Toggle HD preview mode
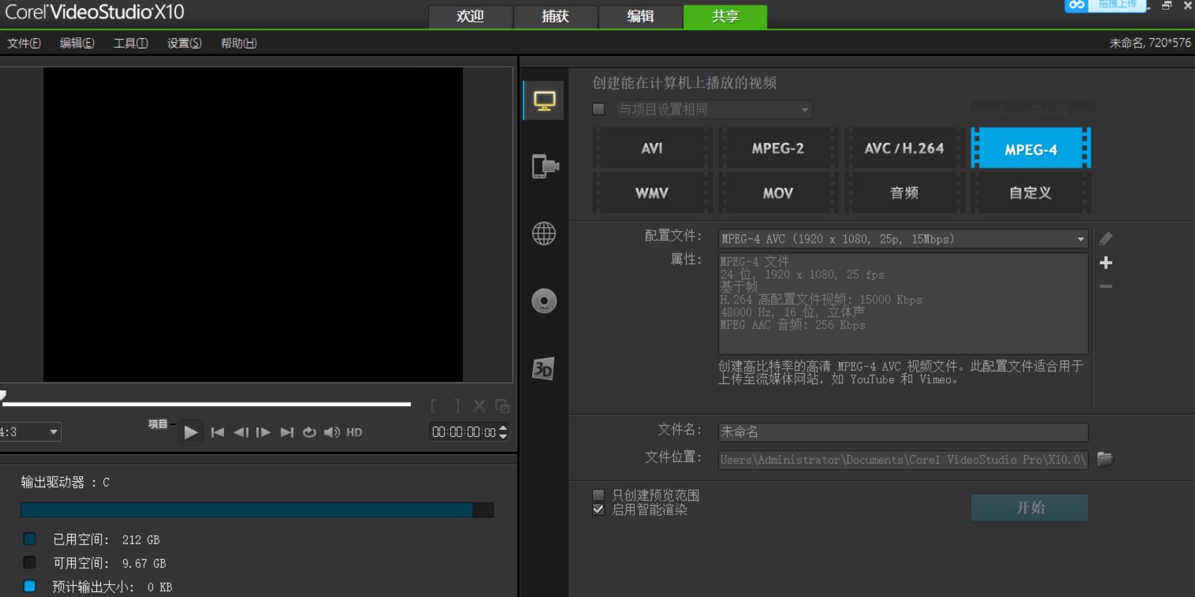 pyautogui.click(x=354, y=432)
